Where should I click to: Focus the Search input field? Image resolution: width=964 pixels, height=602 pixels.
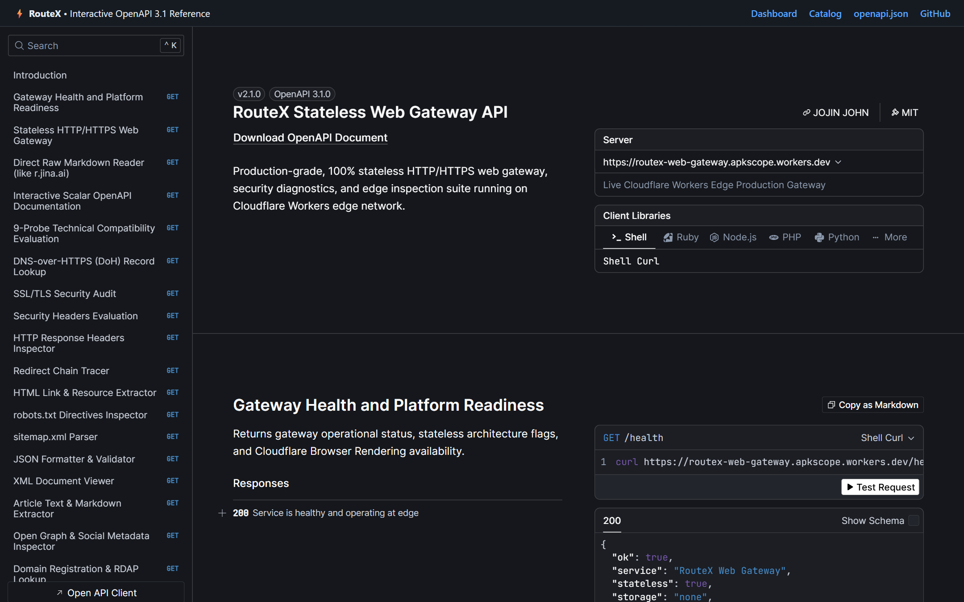(96, 45)
